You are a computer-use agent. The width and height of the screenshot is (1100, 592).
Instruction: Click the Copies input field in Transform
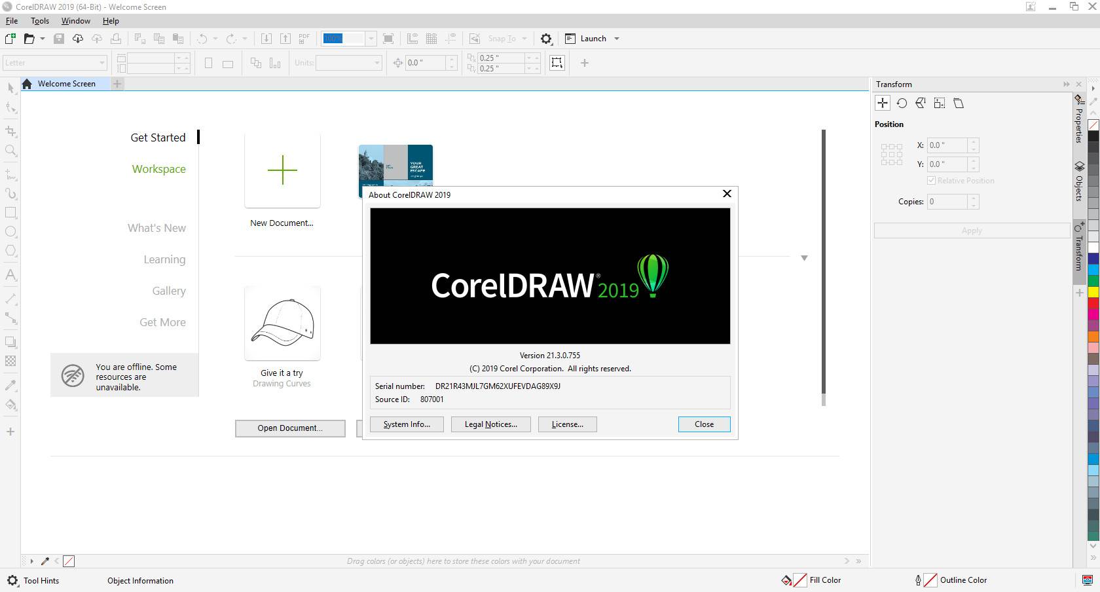click(947, 202)
